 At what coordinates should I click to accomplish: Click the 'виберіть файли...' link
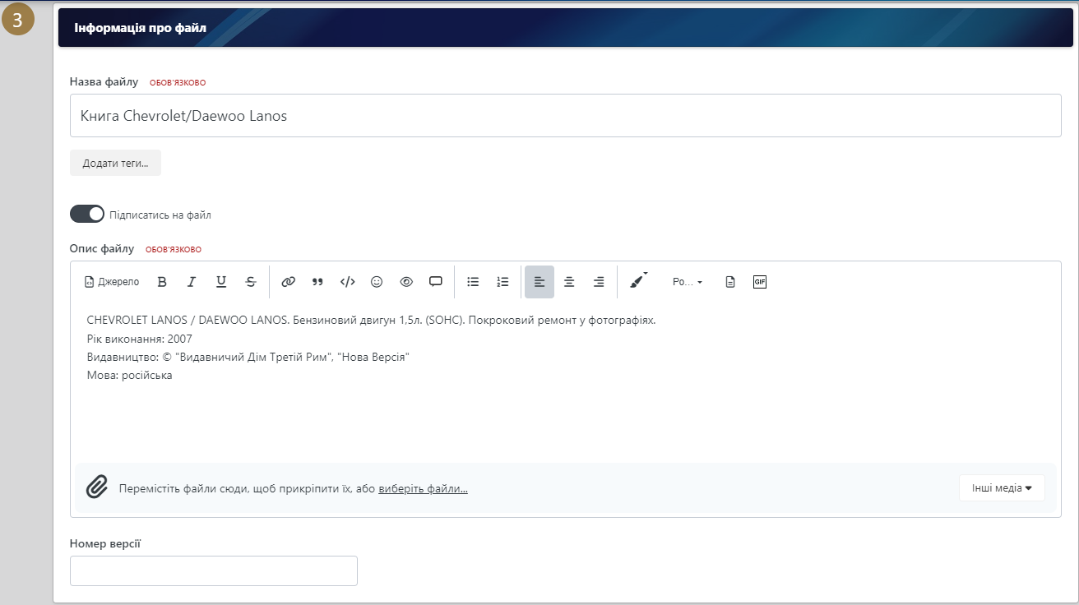tap(423, 488)
